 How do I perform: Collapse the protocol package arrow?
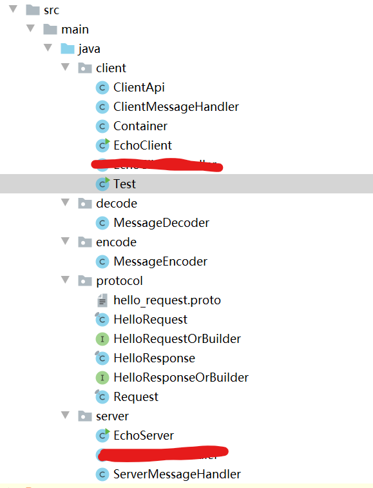65,280
